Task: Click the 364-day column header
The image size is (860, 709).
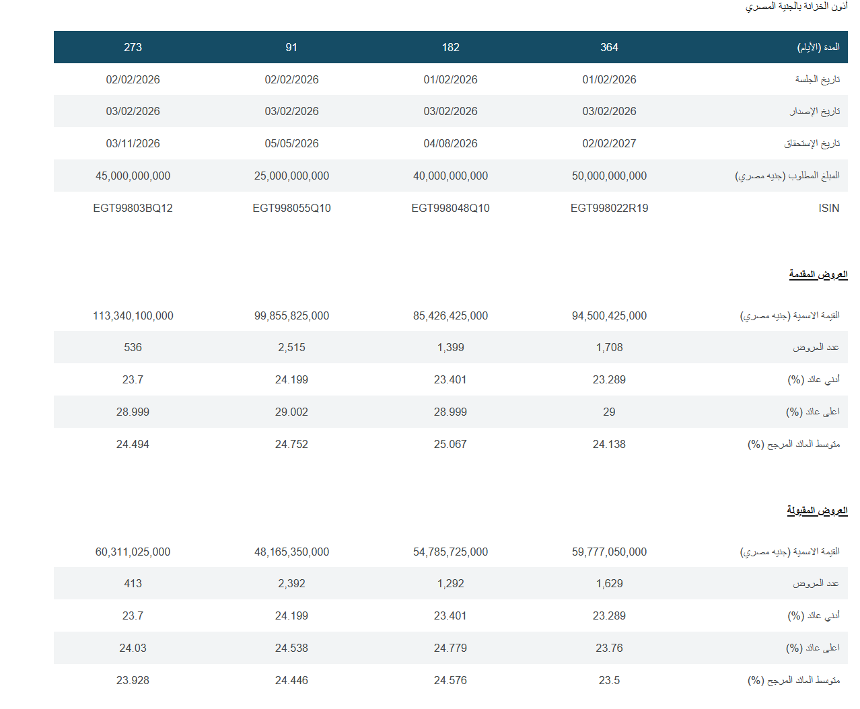Action: point(609,47)
